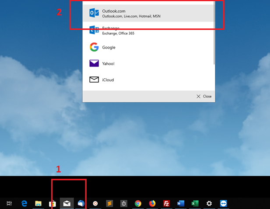270x209 pixels.
Task: Launch Google Chrome from the taskbar
Action: [x=138, y=203]
